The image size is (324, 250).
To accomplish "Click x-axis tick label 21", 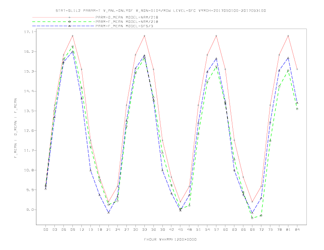I will [x=108, y=230].
